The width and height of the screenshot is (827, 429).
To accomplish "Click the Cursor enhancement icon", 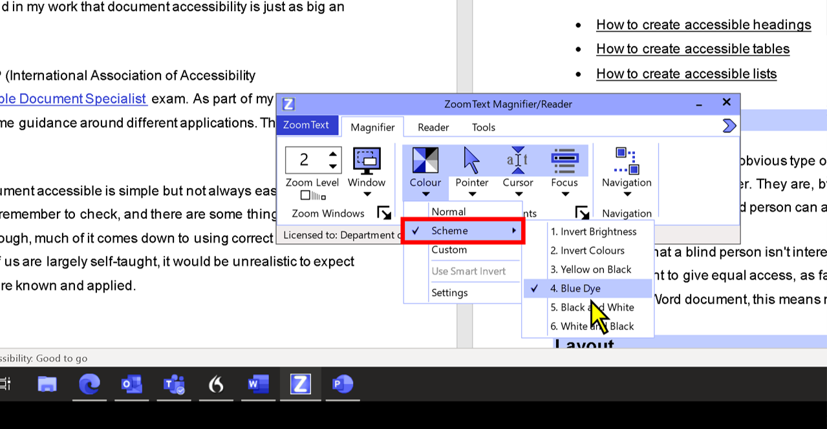I will [x=518, y=160].
